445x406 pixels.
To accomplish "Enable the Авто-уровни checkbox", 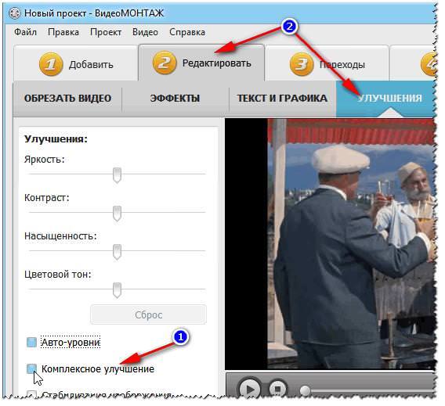I will point(31,342).
